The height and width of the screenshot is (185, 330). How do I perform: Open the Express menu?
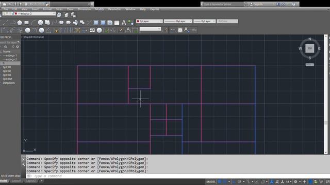pos(155,9)
